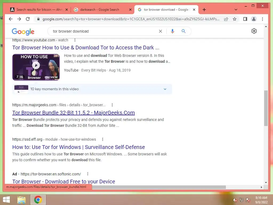Click the Chrome taskbar icon

[x=38, y=200]
